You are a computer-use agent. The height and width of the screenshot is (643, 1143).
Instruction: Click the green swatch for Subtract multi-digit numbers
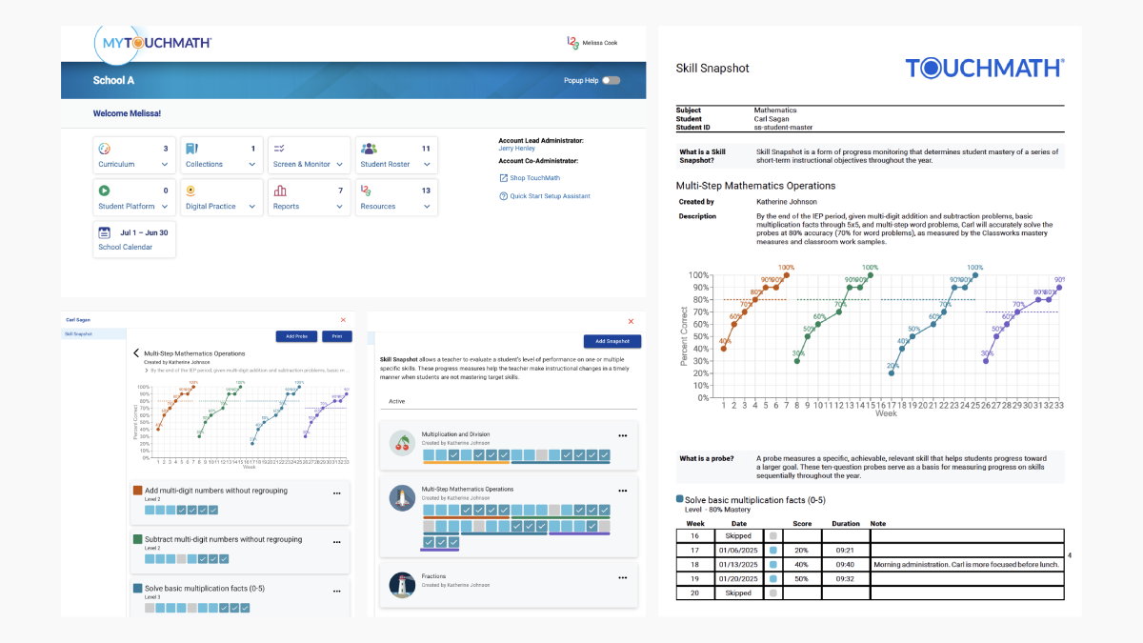137,539
